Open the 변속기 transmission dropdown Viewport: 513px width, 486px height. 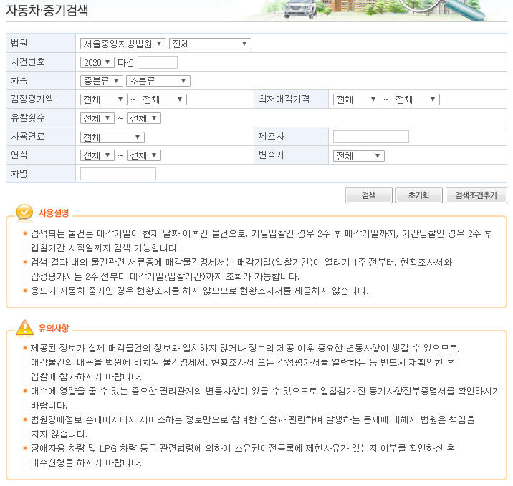(x=358, y=156)
